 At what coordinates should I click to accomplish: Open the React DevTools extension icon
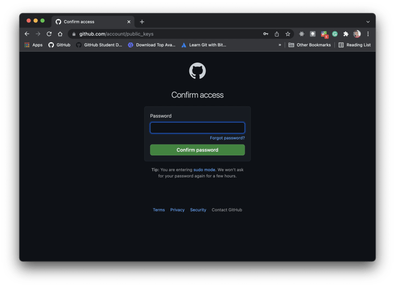pyautogui.click(x=302, y=34)
